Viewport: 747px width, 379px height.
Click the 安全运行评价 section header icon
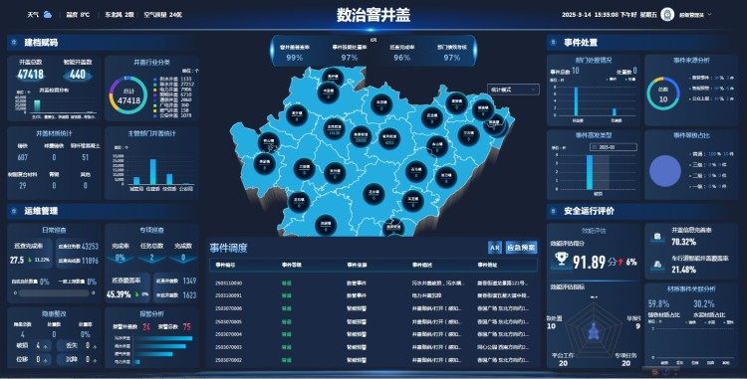point(554,211)
